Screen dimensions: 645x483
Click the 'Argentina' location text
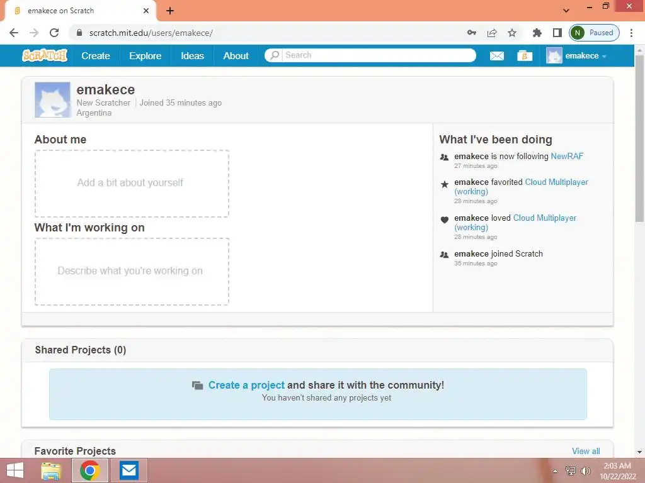click(94, 113)
